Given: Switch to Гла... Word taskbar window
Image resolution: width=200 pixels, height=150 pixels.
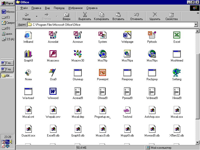Looking at the screenshot, I should click(7, 69).
